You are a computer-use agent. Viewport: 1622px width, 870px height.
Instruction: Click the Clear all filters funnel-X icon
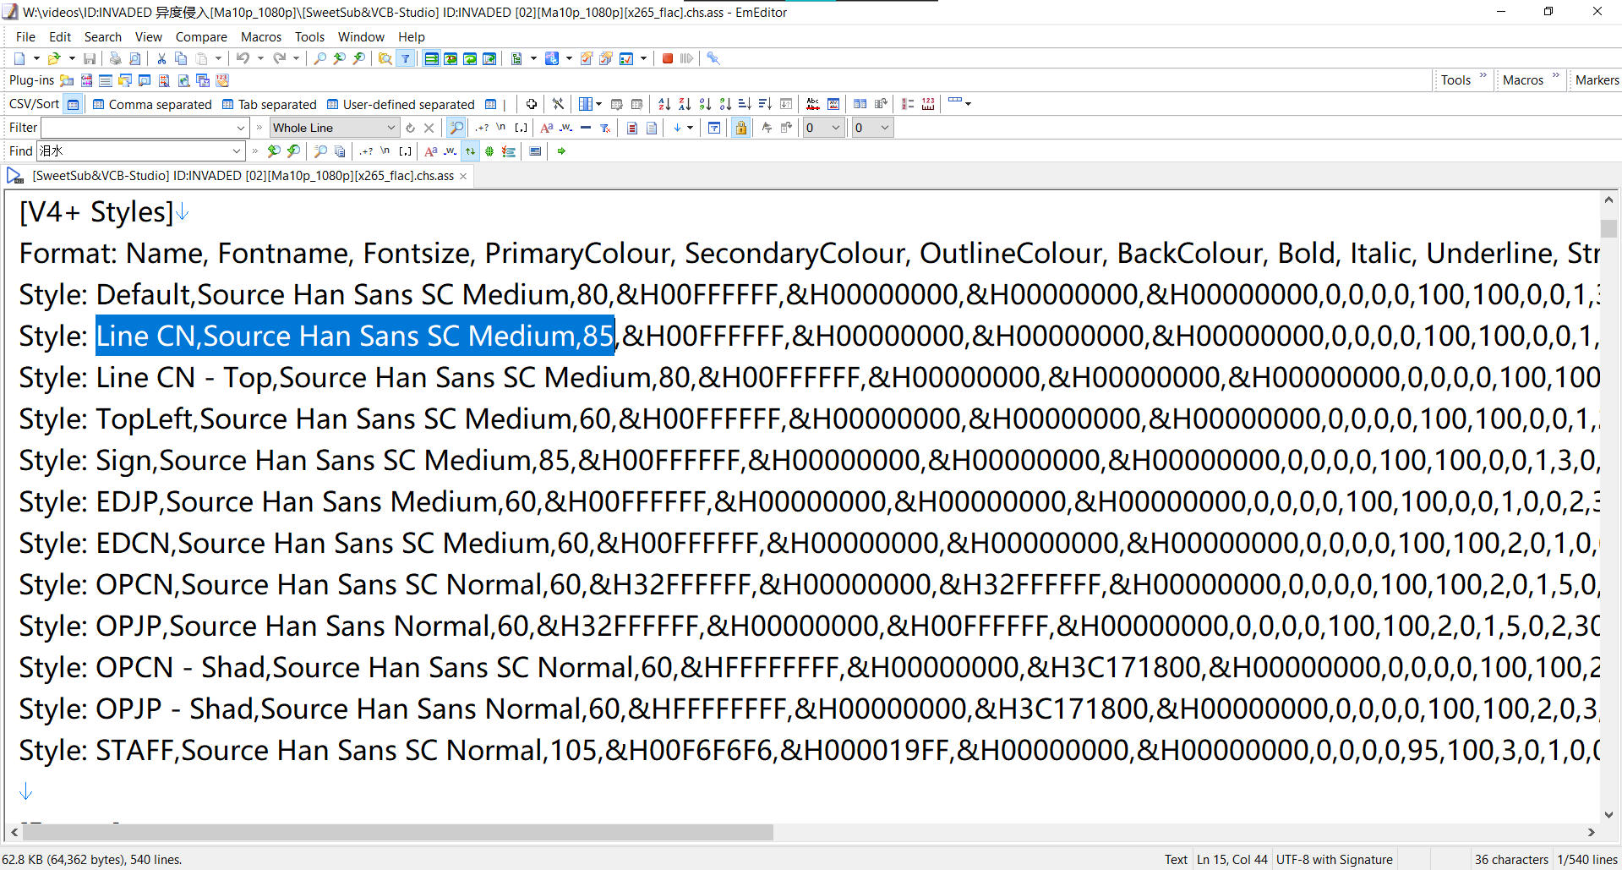coord(605,128)
